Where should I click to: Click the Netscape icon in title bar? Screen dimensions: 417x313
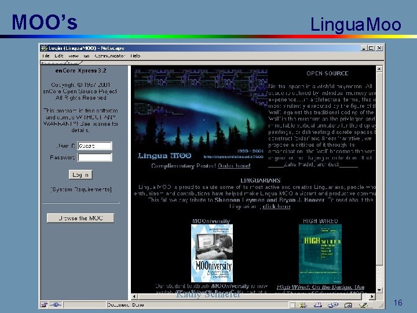[44, 48]
